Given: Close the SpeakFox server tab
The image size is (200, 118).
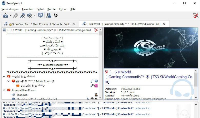Looking at the screenshot, I should coord(74,24).
